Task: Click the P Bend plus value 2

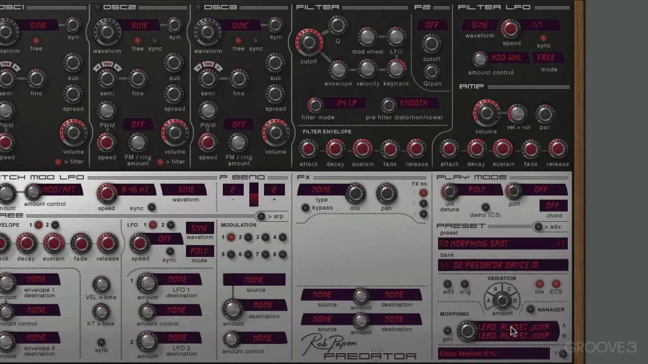Action: click(274, 190)
